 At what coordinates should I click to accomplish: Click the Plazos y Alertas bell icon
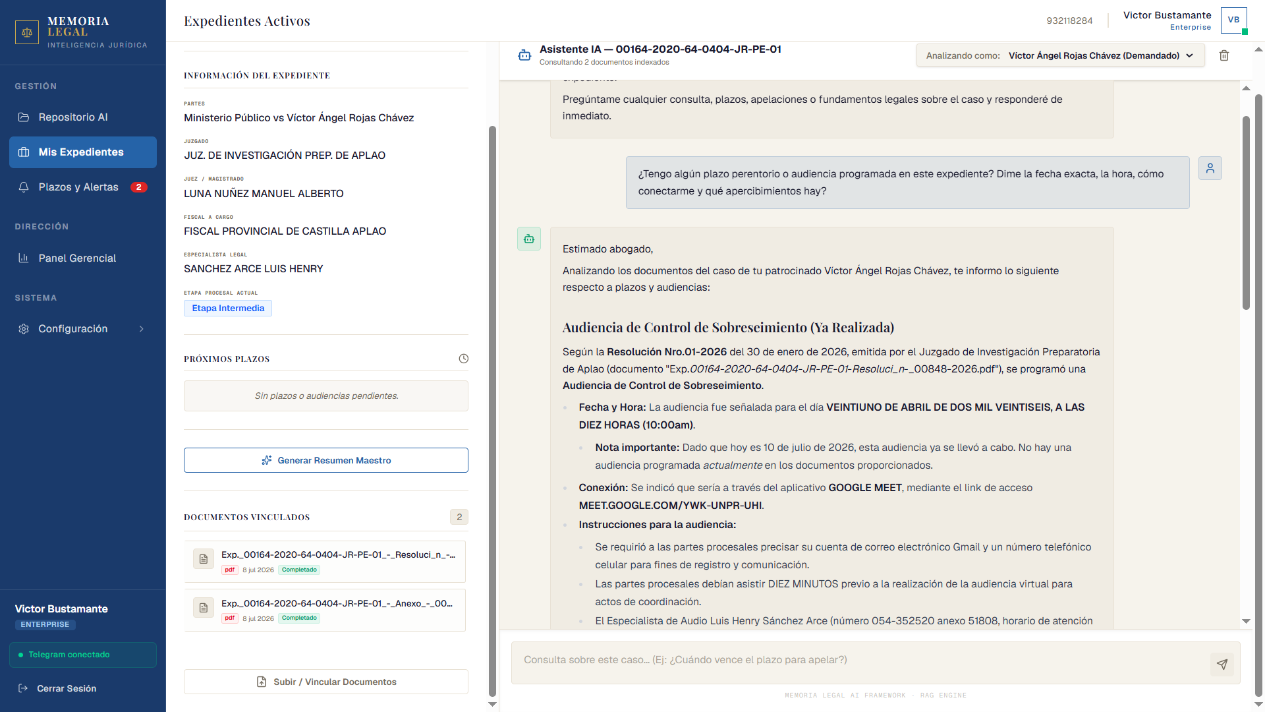tap(24, 187)
